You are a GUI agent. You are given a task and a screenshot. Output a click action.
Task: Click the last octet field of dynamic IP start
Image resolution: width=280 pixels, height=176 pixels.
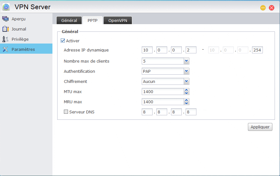pos(191,50)
